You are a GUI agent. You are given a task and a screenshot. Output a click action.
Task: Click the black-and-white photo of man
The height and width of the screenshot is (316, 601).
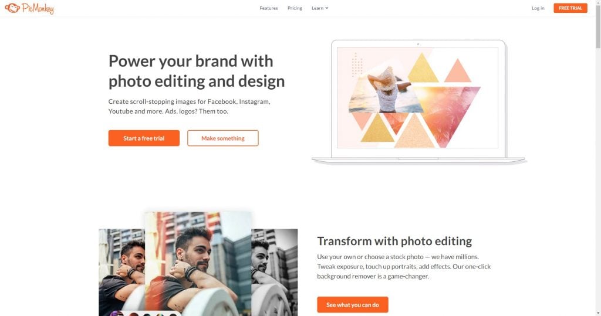pos(275,273)
